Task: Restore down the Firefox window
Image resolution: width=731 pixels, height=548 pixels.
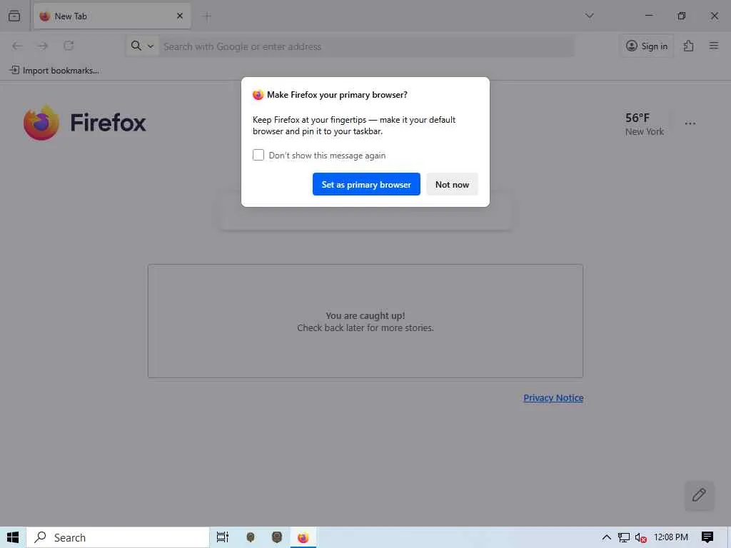Action: pos(682,16)
